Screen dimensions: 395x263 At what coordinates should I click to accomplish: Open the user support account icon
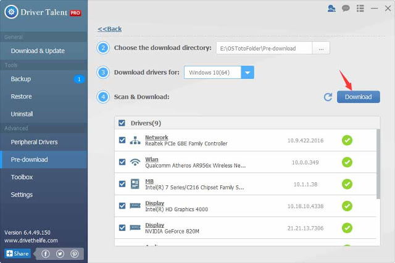click(331, 9)
